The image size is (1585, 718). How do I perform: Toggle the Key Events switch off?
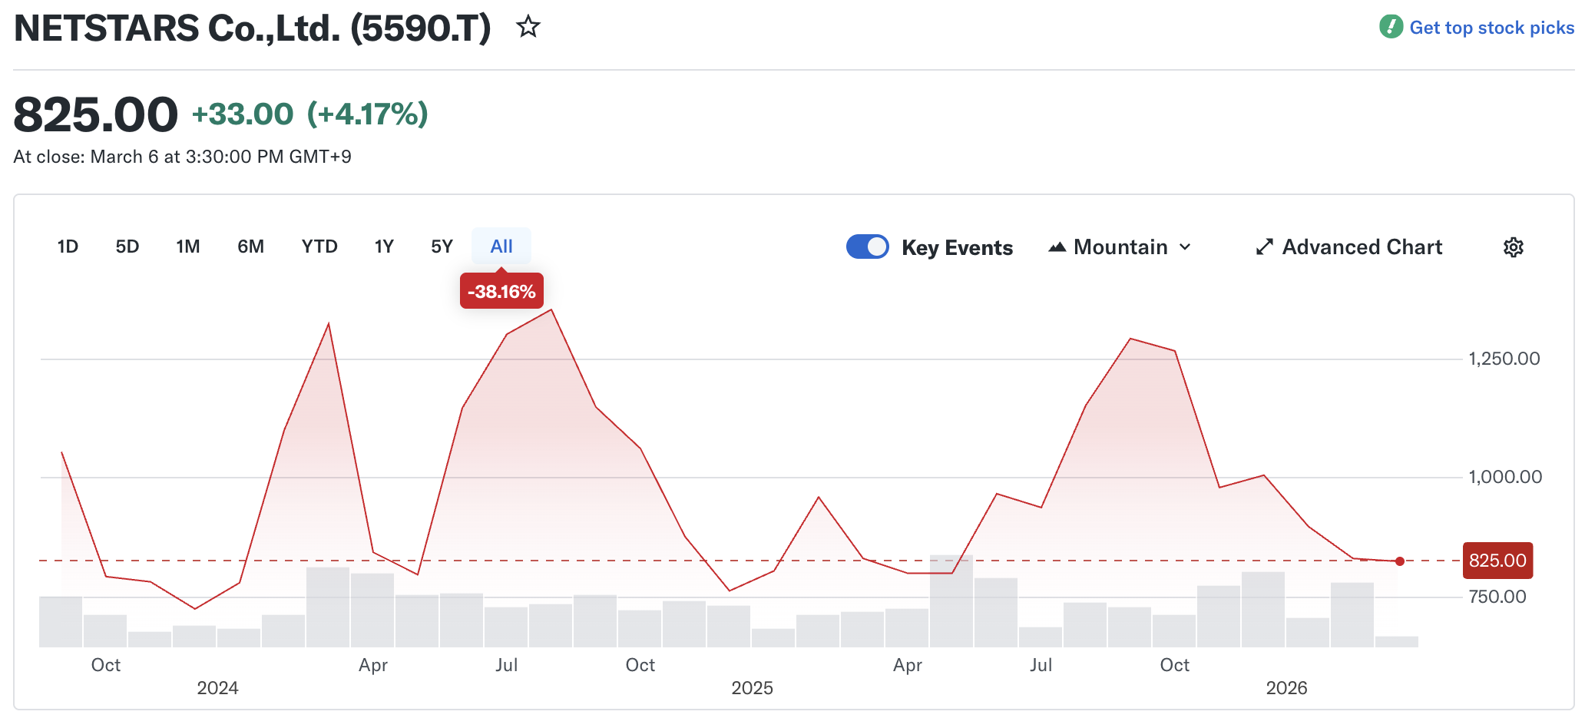(867, 247)
